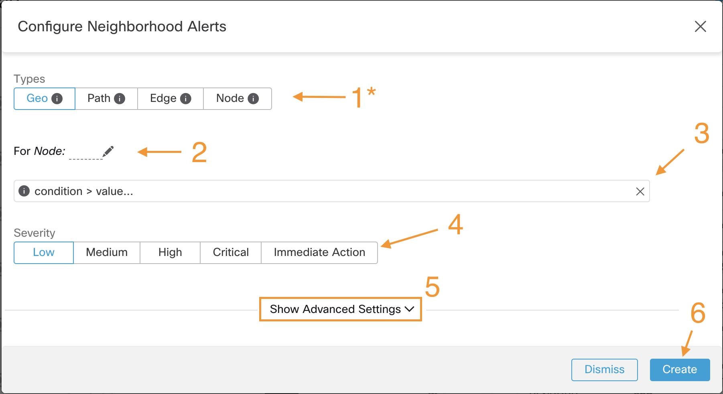Viewport: 723px width, 394px height.
Task: Pick High severity level
Action: pyautogui.click(x=170, y=252)
